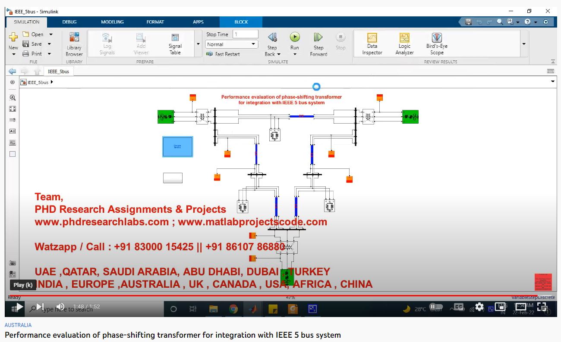The image size is (561, 342).
Task: Open the Signal Table
Action: (175, 44)
